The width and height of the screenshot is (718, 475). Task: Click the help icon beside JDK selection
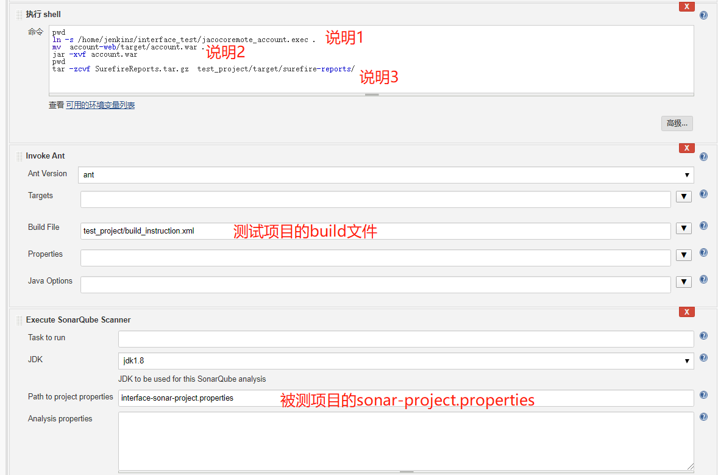(703, 357)
